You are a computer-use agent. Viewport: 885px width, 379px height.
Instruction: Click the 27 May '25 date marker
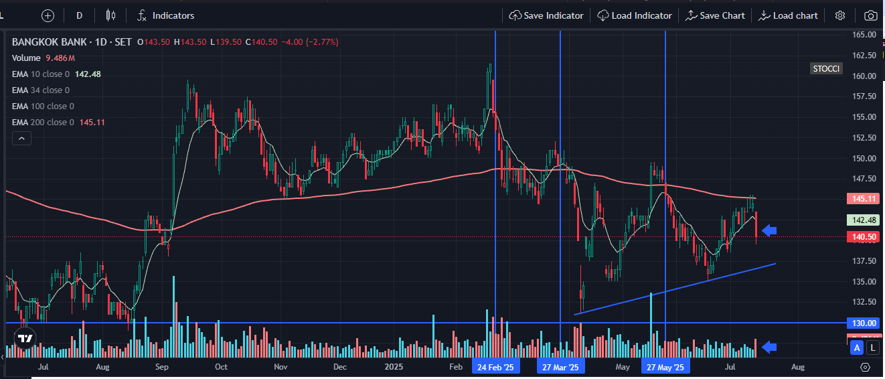click(x=665, y=367)
